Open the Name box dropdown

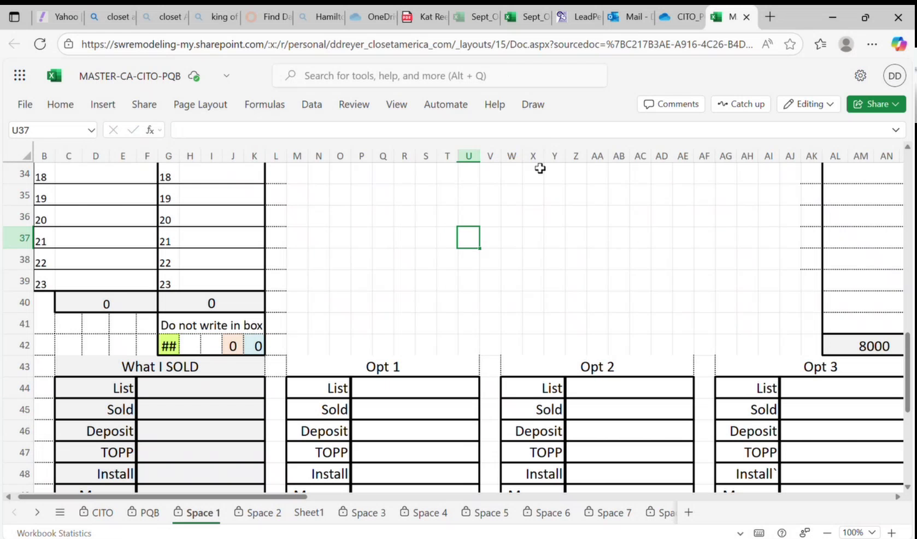pos(92,130)
